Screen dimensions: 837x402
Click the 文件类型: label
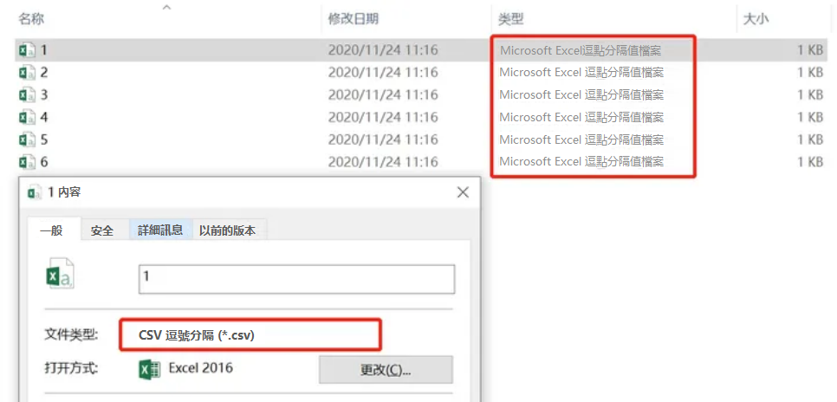coord(71,335)
